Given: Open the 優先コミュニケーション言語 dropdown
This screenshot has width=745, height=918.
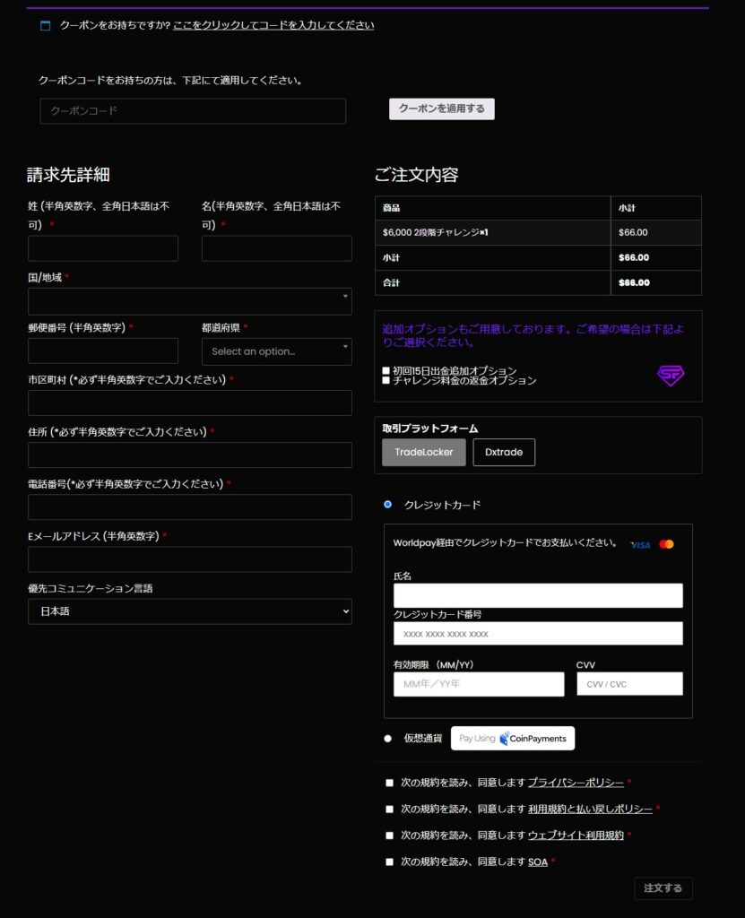Looking at the screenshot, I should tap(189, 611).
